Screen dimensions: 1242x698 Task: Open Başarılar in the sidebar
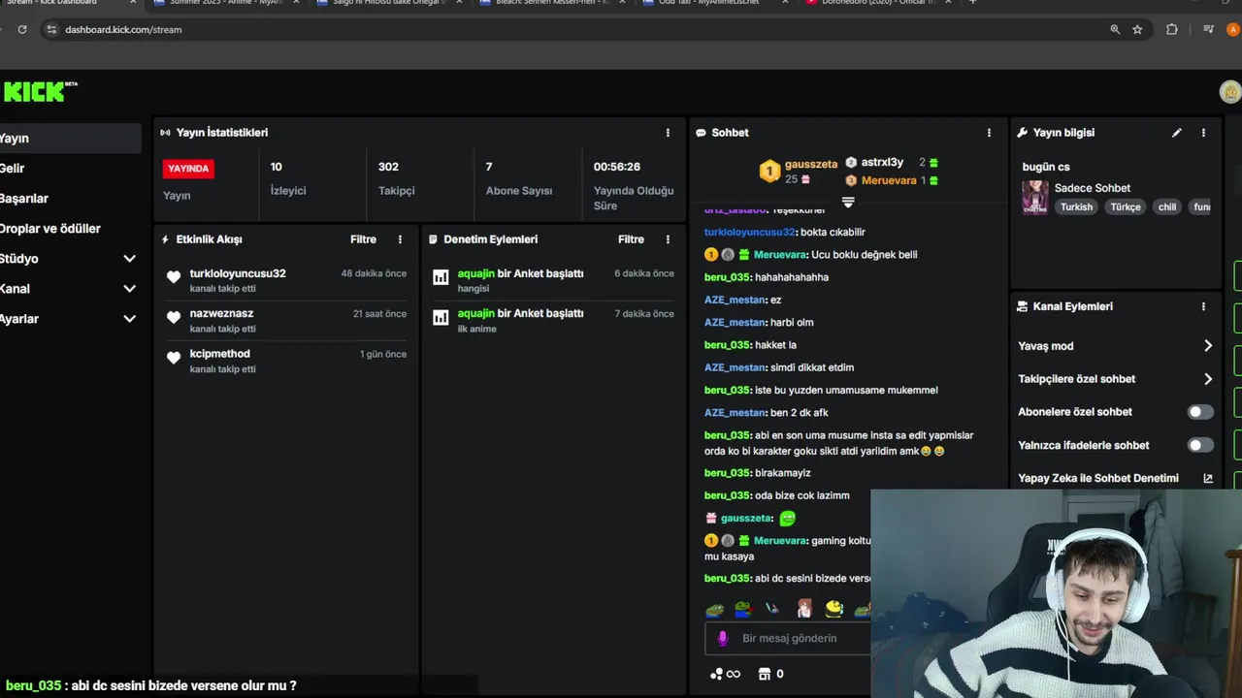70,198
